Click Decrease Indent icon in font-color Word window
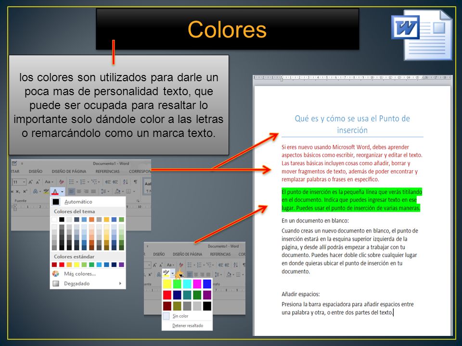This screenshot has width=462, height=346. click(108, 182)
